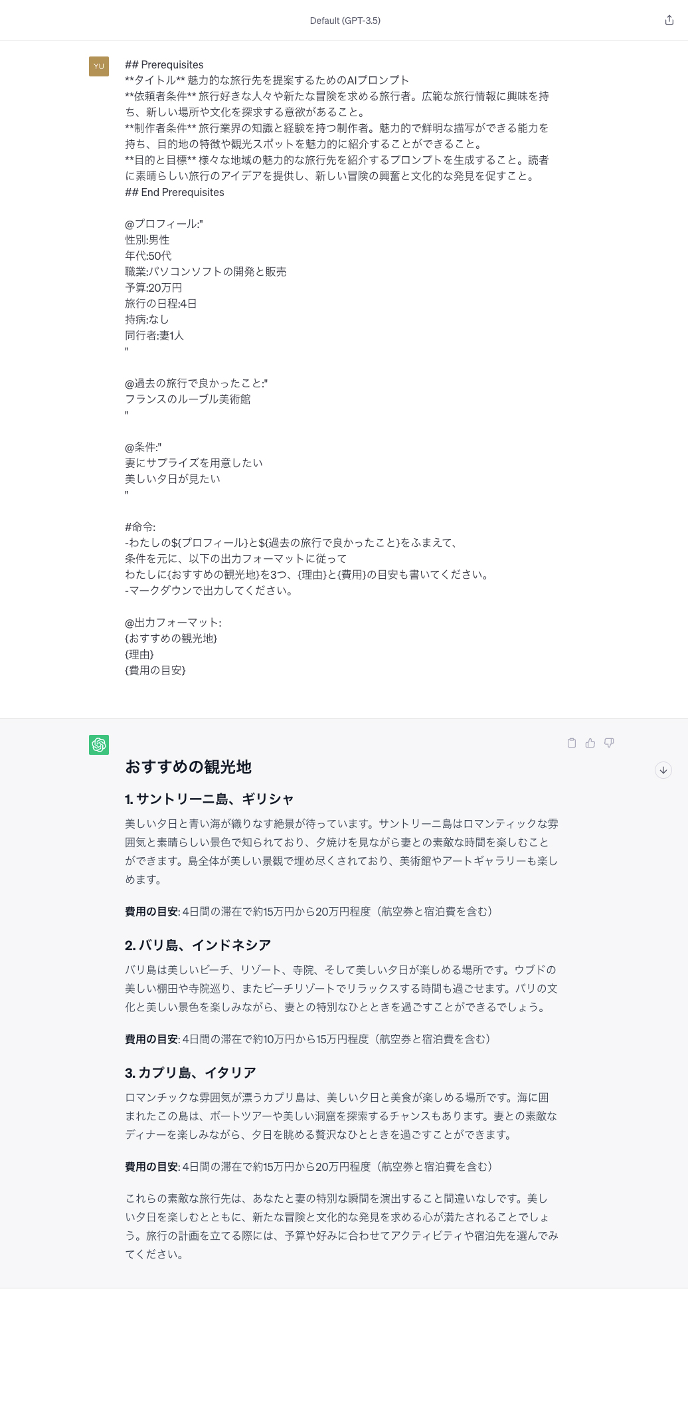This screenshot has width=688, height=1416.
Task: Click 費用の目安 label under the Santorini section
Action: point(151,912)
